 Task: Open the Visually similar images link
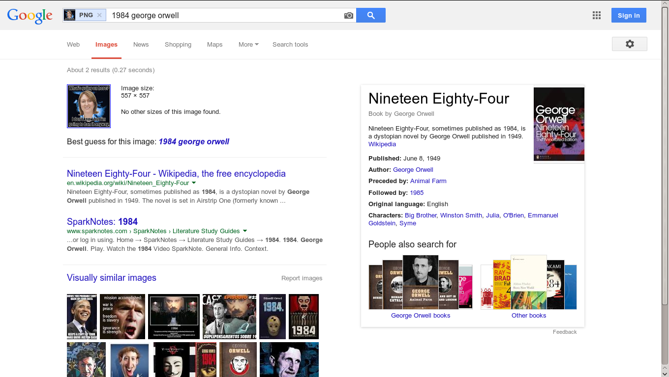coord(112,277)
